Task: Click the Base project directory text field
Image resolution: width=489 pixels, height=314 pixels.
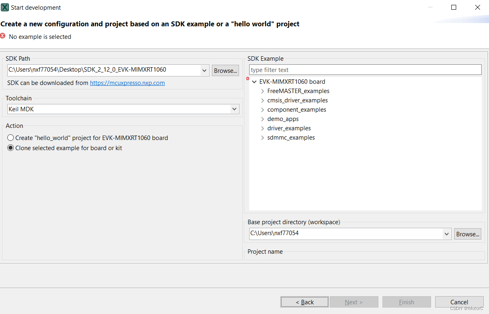Action: [x=346, y=233]
